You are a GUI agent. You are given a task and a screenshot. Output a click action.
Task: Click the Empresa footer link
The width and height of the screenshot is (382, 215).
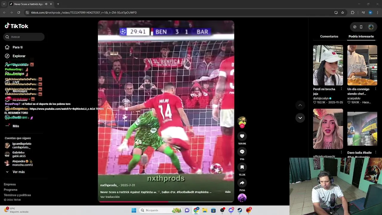click(10, 185)
